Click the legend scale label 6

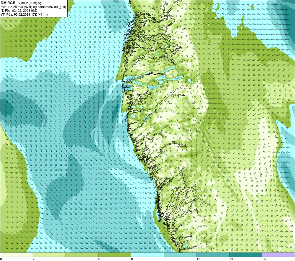[99, 259]
